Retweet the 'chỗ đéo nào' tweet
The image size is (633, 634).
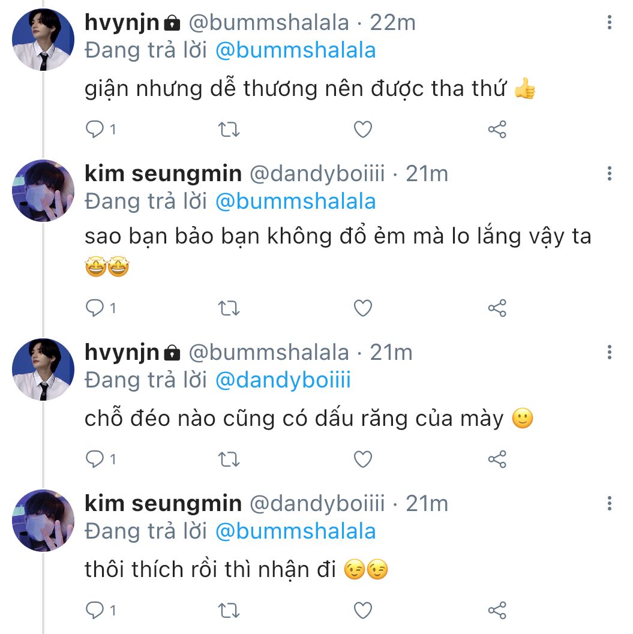tap(229, 459)
